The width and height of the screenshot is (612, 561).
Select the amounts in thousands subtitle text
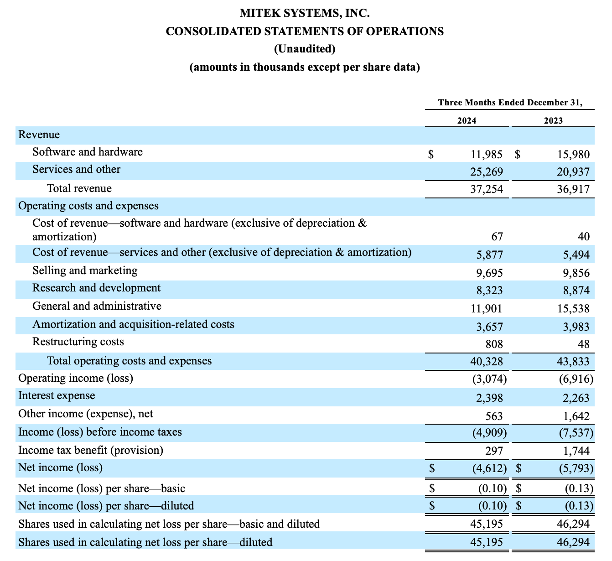(305, 67)
